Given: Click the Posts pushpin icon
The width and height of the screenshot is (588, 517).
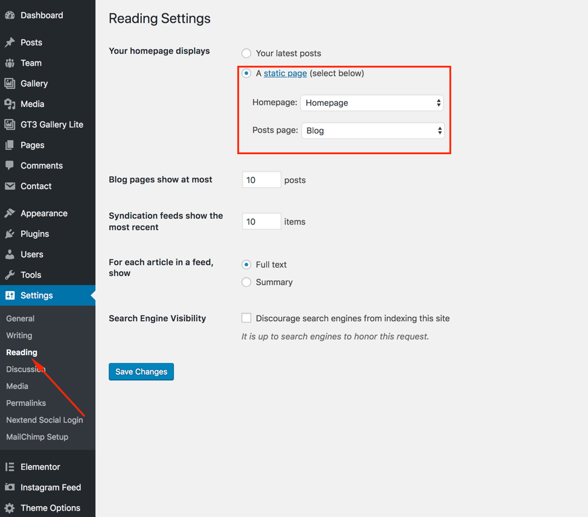Looking at the screenshot, I should click(10, 42).
